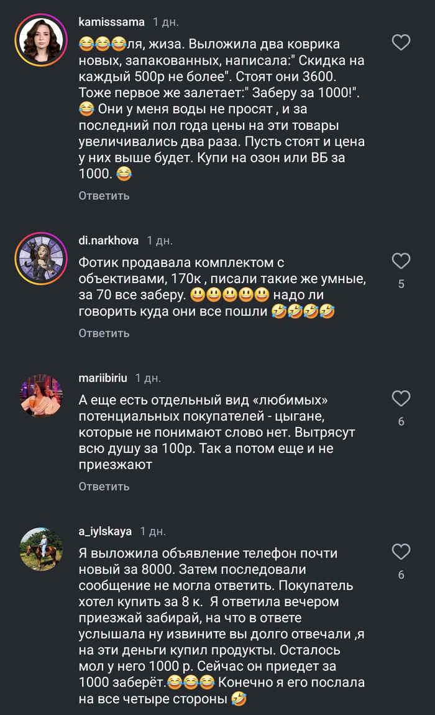This screenshot has height=715, width=435.
Task: Reply to mariibiriu's comment via Ответить
Action: click(104, 486)
